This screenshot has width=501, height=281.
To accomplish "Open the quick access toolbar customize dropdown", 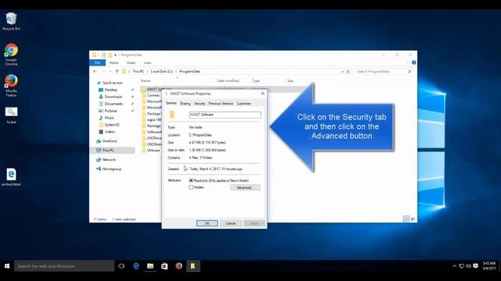I will click(x=115, y=55).
